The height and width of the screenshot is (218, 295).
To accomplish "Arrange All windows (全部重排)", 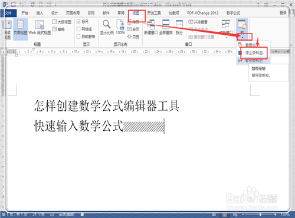I will (x=166, y=28).
